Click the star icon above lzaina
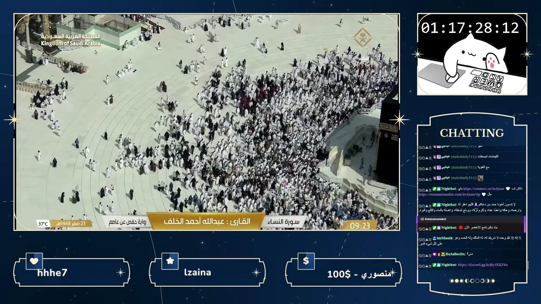Image resolution: width=541 pixels, height=304 pixels. coord(170,261)
